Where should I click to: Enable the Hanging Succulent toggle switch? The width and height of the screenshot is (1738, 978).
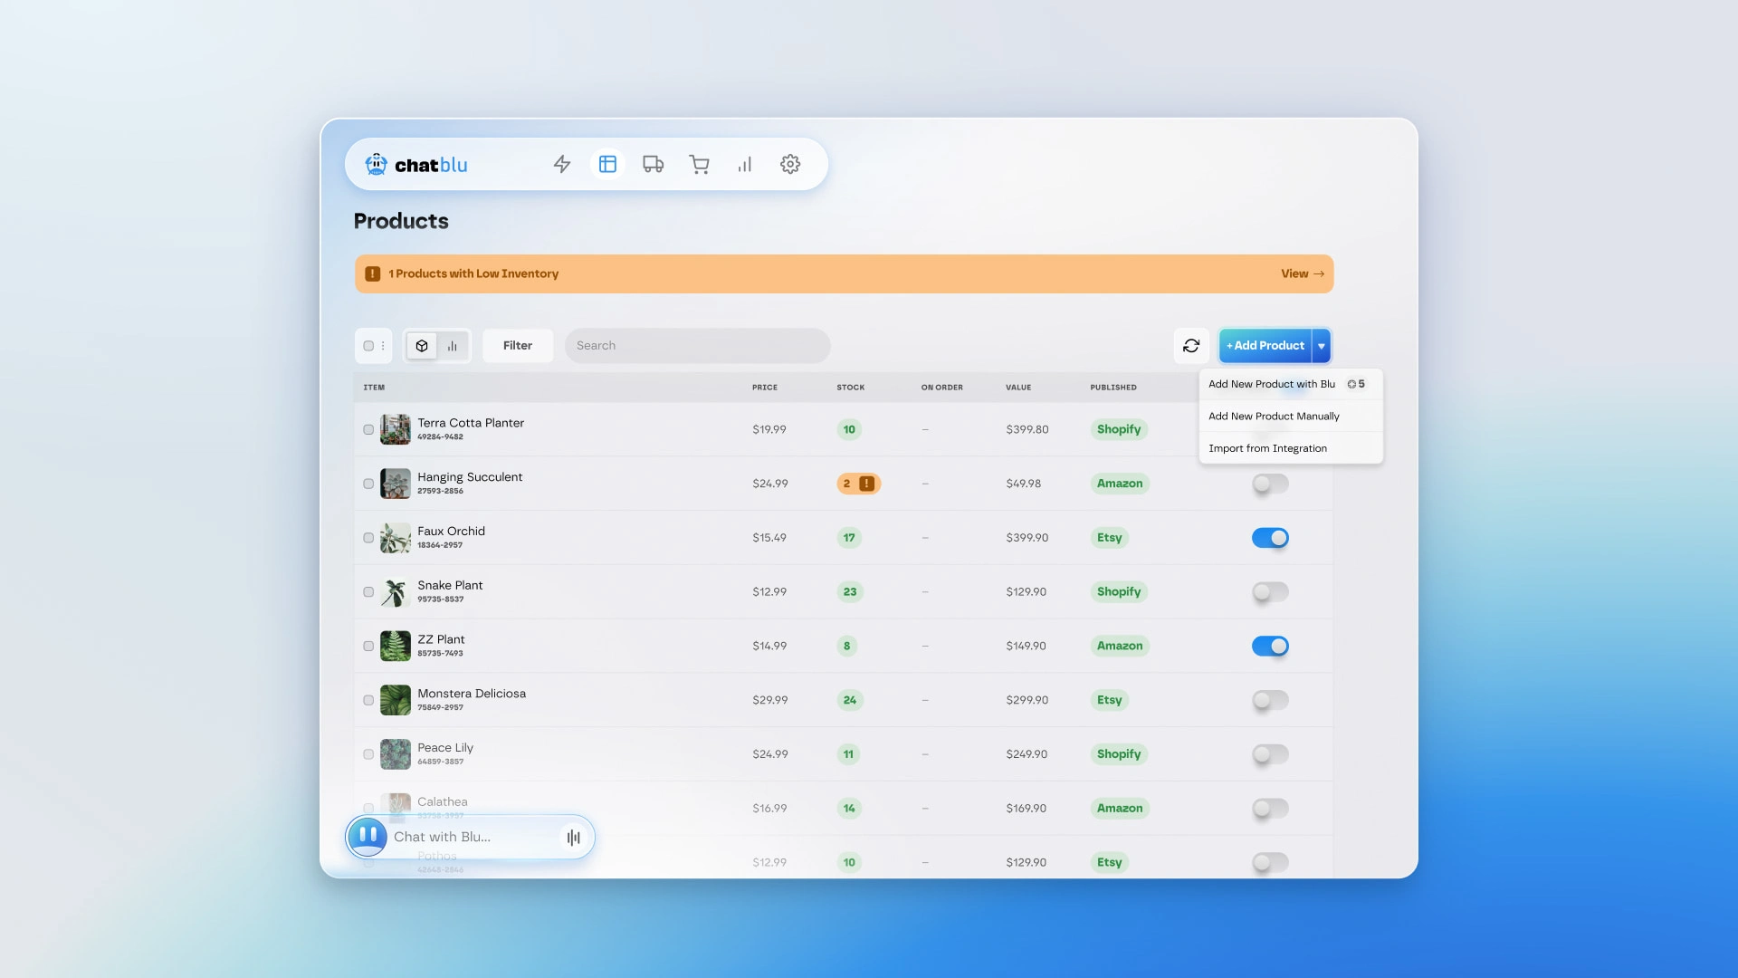pos(1270,484)
